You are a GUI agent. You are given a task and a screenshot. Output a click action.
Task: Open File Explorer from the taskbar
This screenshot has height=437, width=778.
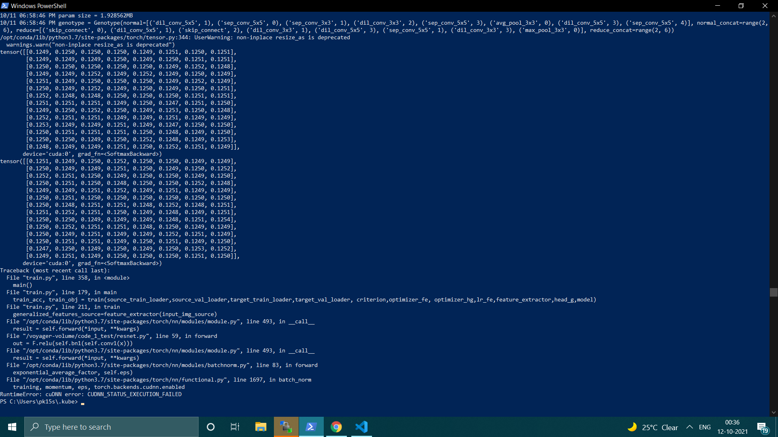pyautogui.click(x=261, y=427)
